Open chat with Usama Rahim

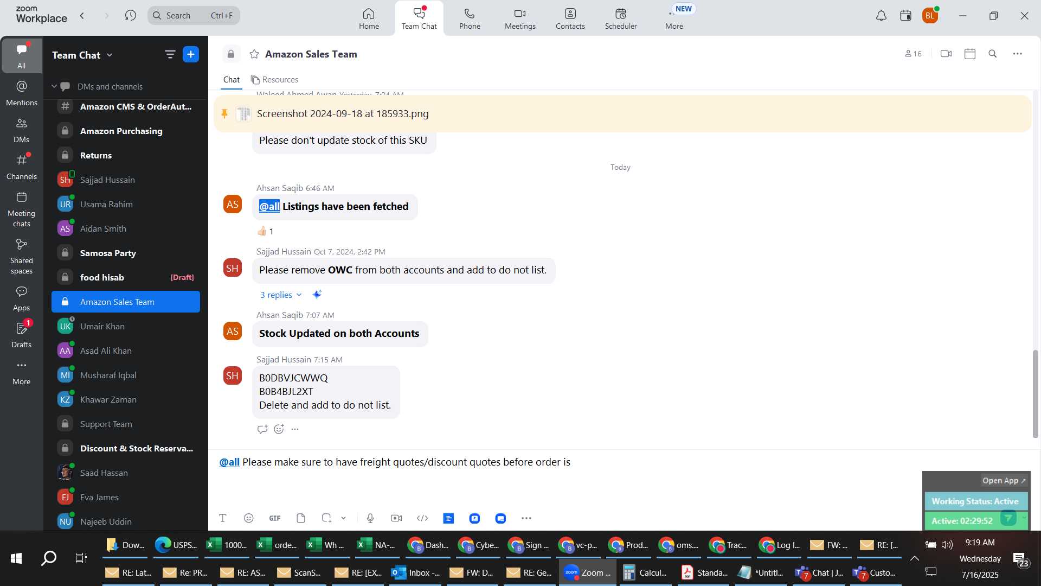[x=126, y=204]
